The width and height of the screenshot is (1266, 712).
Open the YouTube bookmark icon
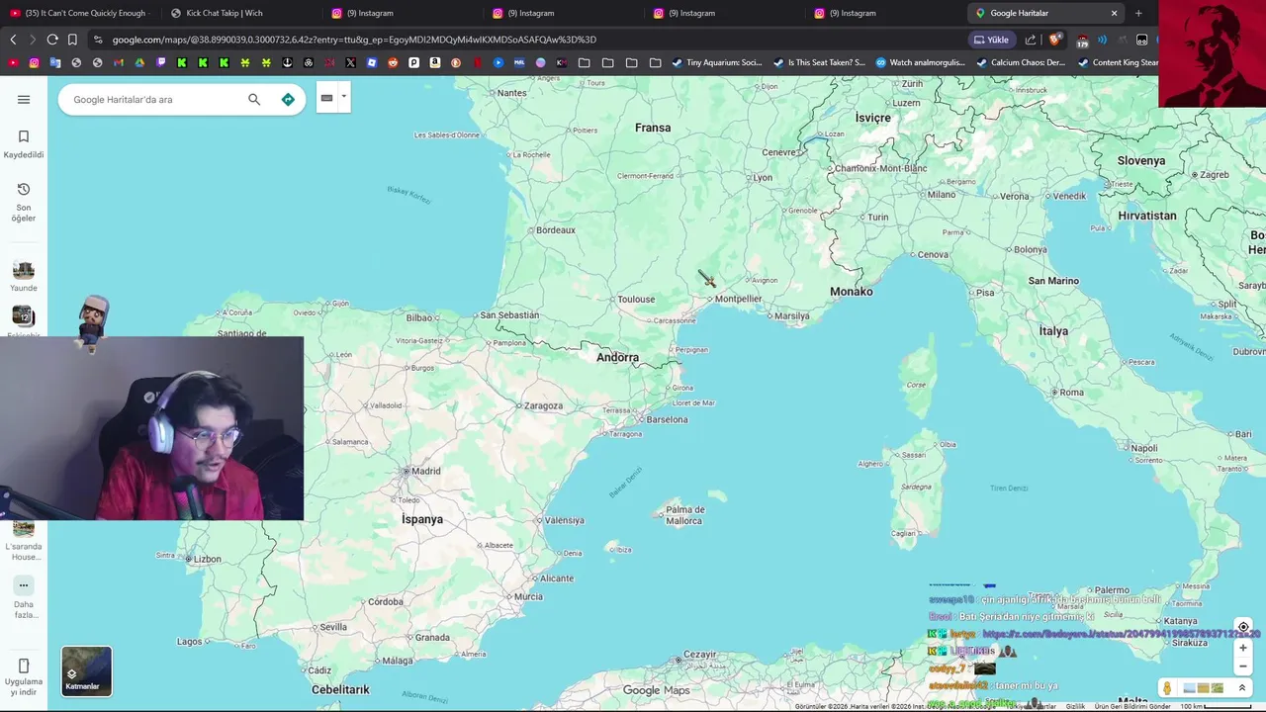coord(13,62)
